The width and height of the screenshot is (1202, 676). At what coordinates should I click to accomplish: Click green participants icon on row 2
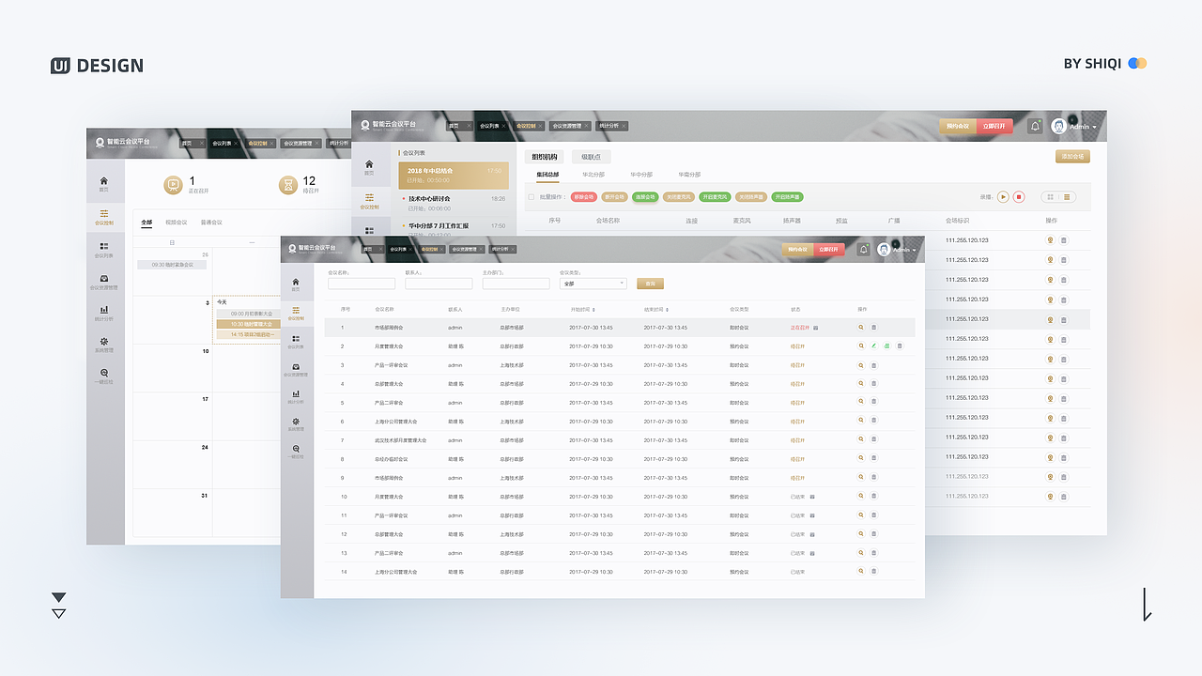point(886,346)
